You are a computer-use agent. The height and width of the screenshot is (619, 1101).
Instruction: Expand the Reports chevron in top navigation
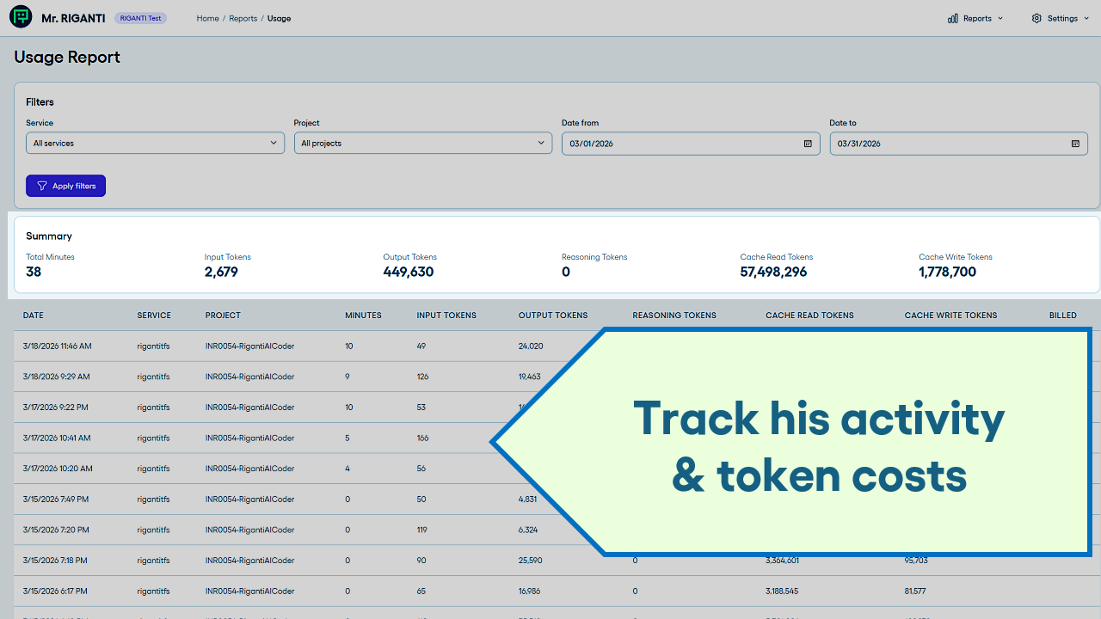(x=1000, y=18)
